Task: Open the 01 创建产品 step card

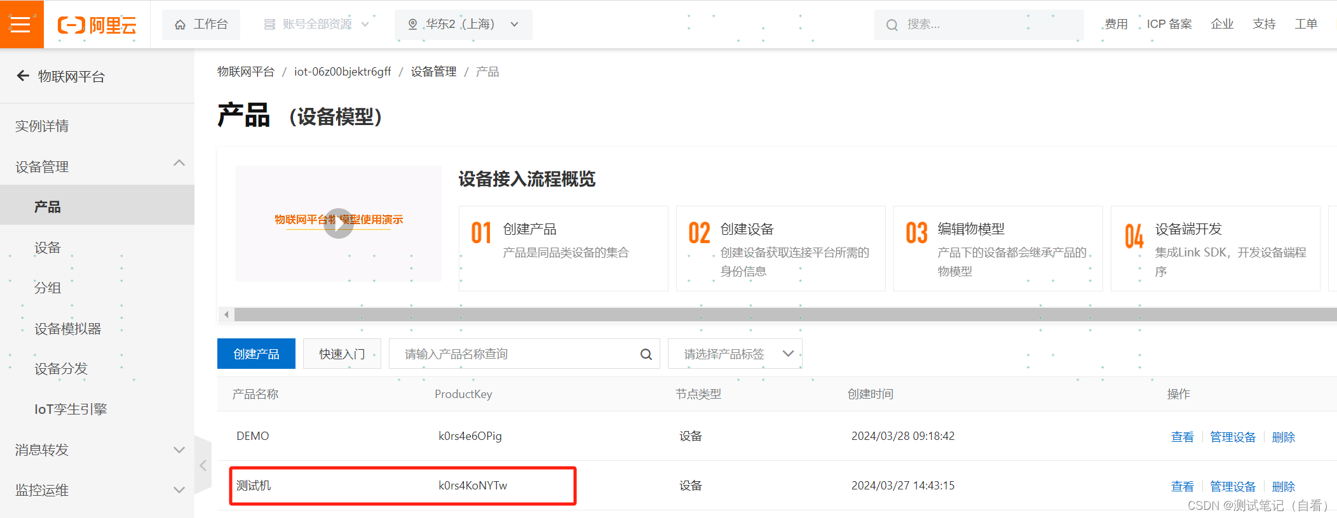Action: coord(564,248)
